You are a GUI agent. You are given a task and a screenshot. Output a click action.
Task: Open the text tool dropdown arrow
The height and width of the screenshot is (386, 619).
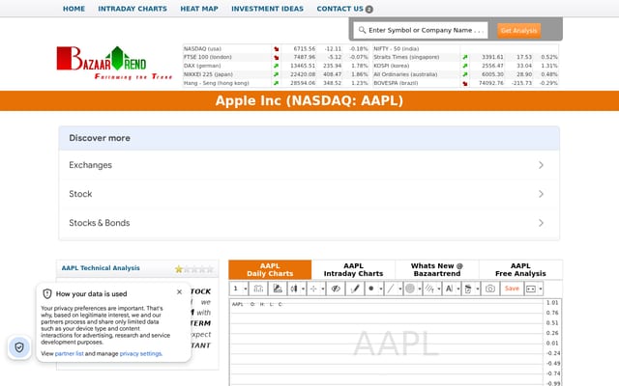pos(457,289)
